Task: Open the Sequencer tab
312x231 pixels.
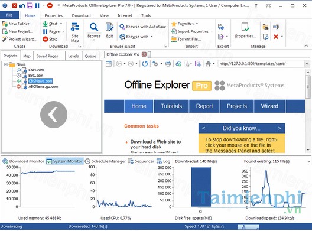Action: point(141,161)
